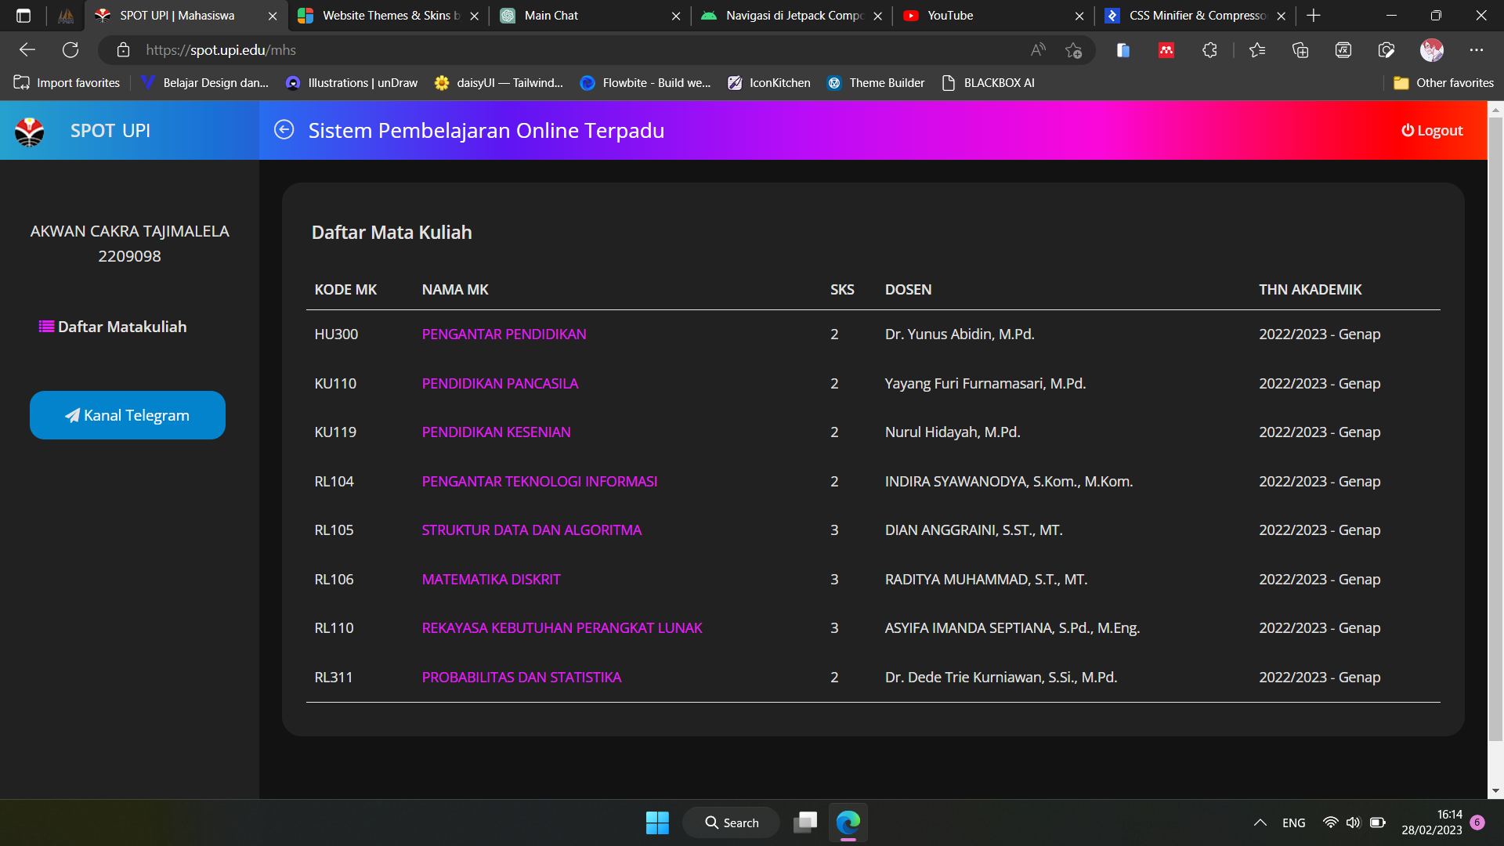Open Read Aloud icon in address bar
1504x846 pixels.
coord(1038,50)
